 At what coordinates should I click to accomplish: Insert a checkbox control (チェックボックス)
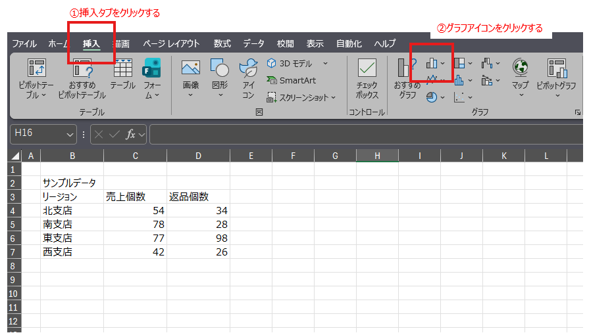tap(367, 69)
